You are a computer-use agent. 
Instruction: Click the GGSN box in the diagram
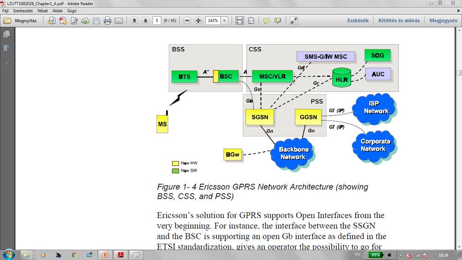click(x=308, y=117)
